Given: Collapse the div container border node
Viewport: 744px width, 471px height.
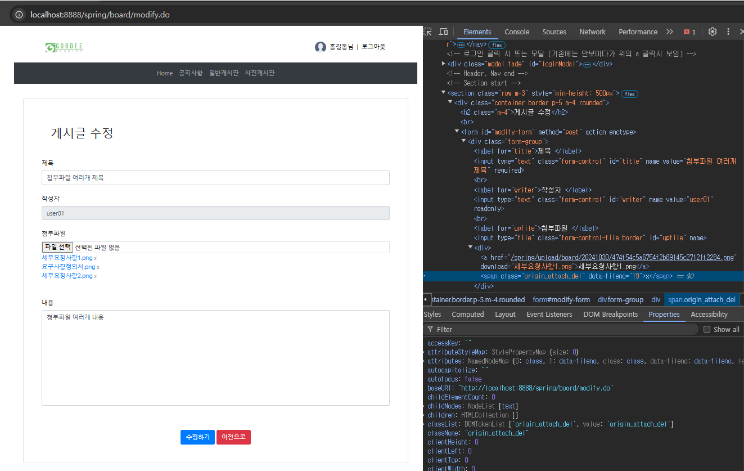Looking at the screenshot, I should [450, 102].
